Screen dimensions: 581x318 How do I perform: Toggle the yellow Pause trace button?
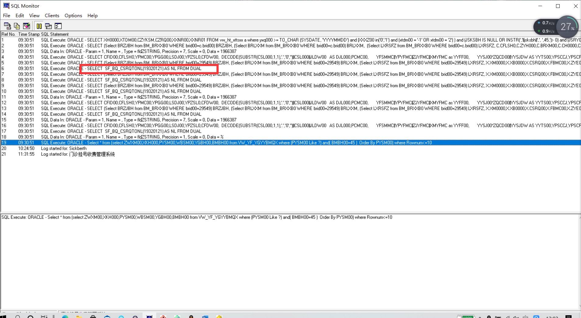coord(39,26)
